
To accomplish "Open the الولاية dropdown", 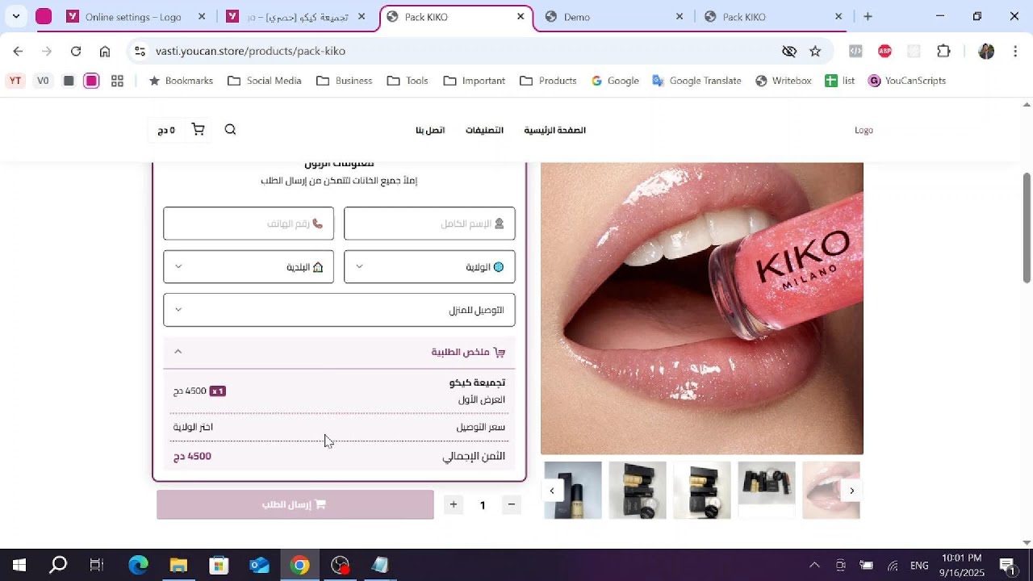I will click(x=429, y=267).
